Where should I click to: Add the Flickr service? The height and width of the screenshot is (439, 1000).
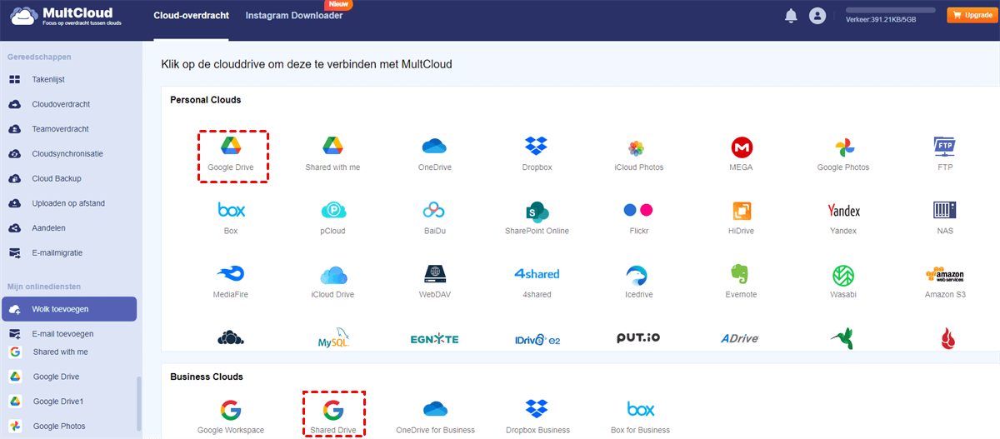coord(638,218)
